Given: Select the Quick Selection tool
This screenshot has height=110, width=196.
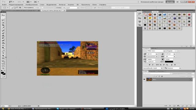Looking at the screenshot, I should [3, 23].
